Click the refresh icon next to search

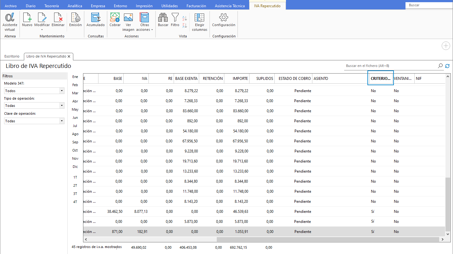click(x=447, y=66)
